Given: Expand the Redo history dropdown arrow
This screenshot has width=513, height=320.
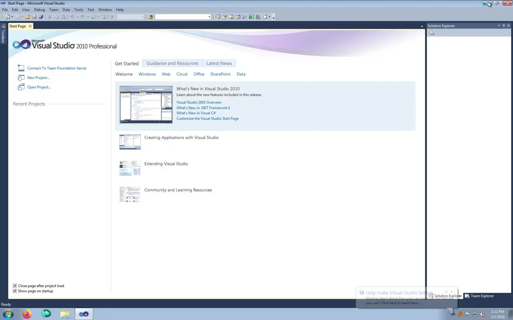Looking at the screenshot, I should [88, 17].
